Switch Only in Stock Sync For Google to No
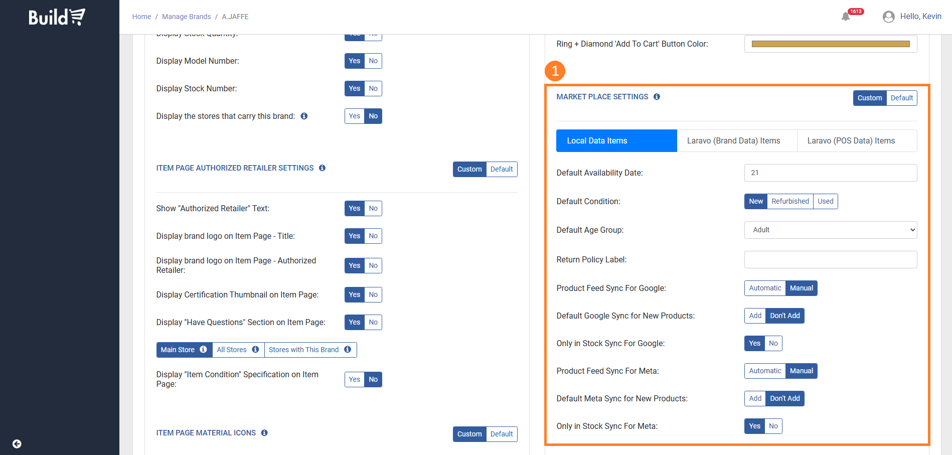The width and height of the screenshot is (952, 455). coord(773,344)
